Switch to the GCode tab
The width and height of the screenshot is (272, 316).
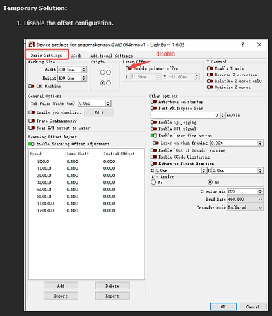76,56
